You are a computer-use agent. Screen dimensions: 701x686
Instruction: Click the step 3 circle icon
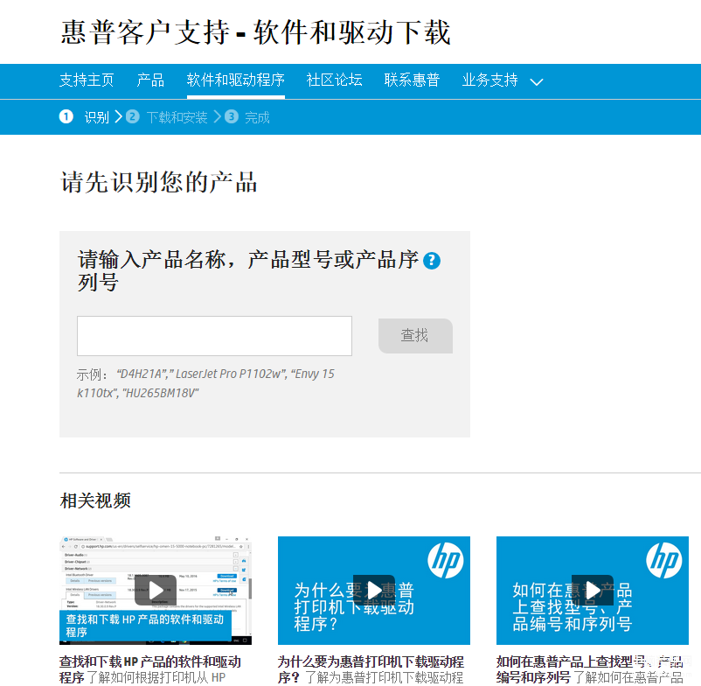(x=231, y=116)
